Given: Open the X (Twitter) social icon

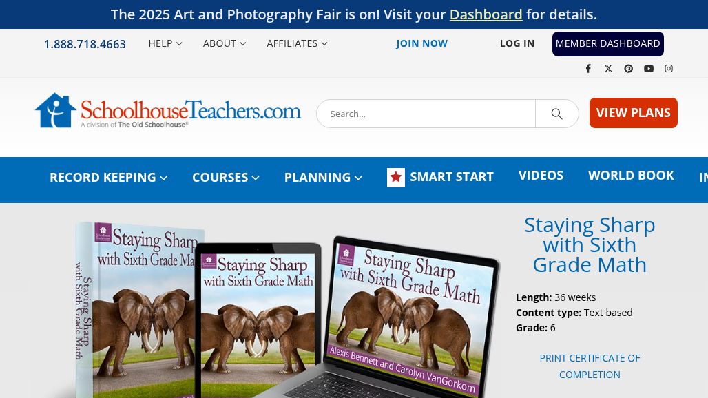Looking at the screenshot, I should 608,69.
